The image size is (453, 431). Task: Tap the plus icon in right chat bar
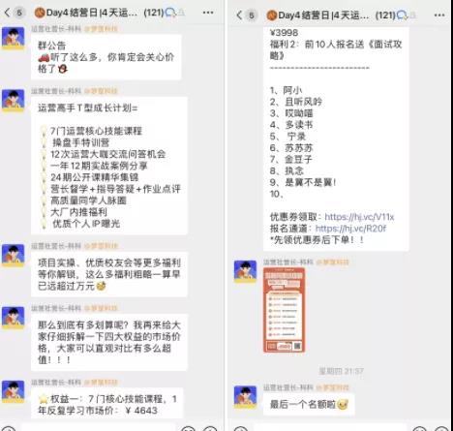(x=442, y=428)
